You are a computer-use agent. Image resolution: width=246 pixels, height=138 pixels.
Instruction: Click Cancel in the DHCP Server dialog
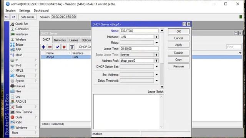(x=178, y=38)
